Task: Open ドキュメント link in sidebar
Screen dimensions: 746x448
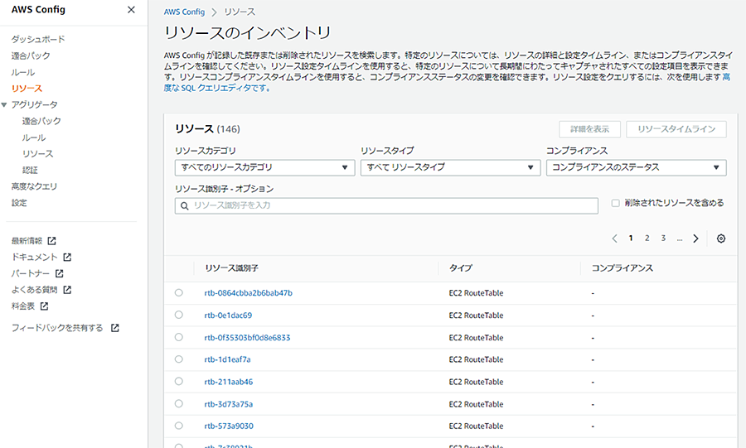Action: (x=34, y=257)
